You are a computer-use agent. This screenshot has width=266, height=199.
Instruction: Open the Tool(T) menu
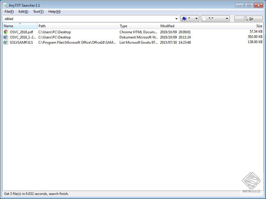tap(38, 12)
